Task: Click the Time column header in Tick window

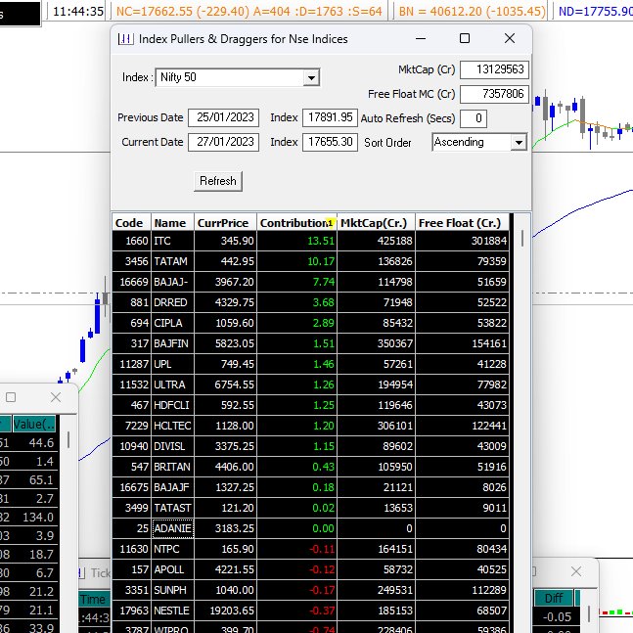Action: (94, 600)
